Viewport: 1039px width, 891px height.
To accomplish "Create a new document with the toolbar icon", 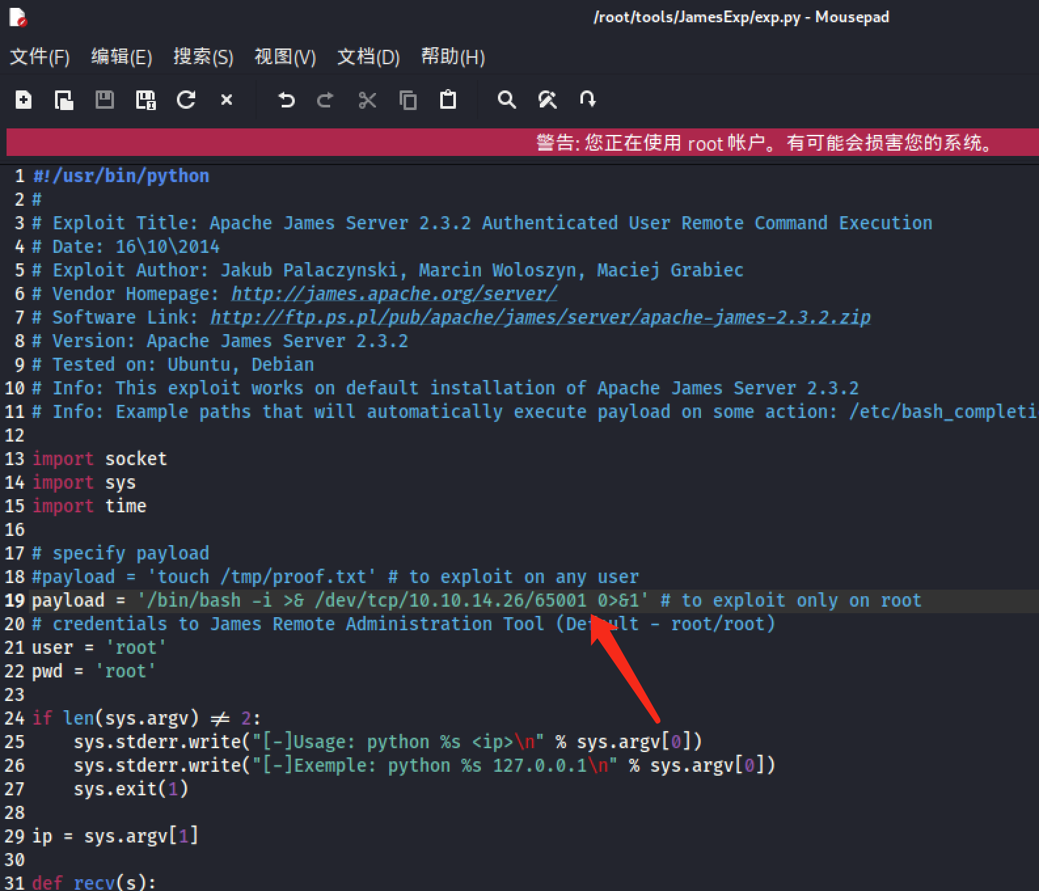I will click(x=24, y=100).
